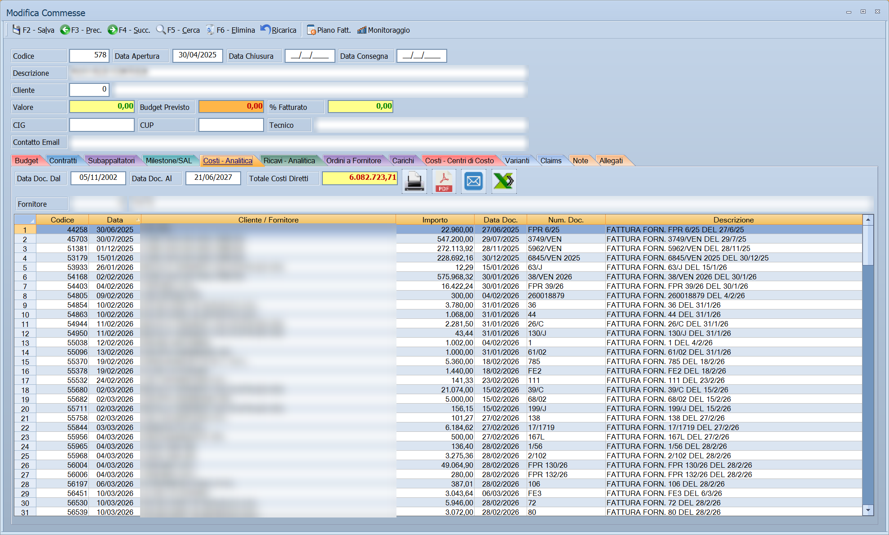Open the Carichi tab
The height and width of the screenshot is (535, 889).
click(x=403, y=161)
